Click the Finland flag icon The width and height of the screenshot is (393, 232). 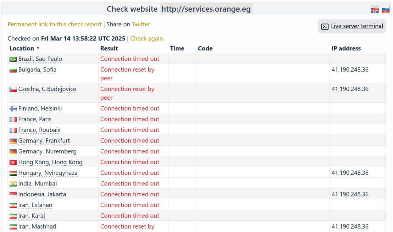(x=13, y=109)
